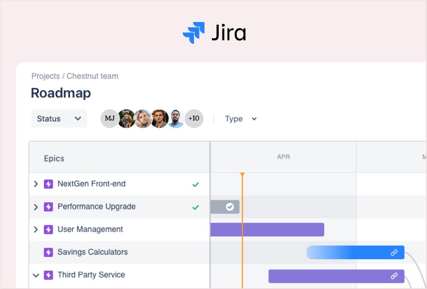The width and height of the screenshot is (427, 289).
Task: Click the Savings Calculators epic lightning icon
Action: 49,252
